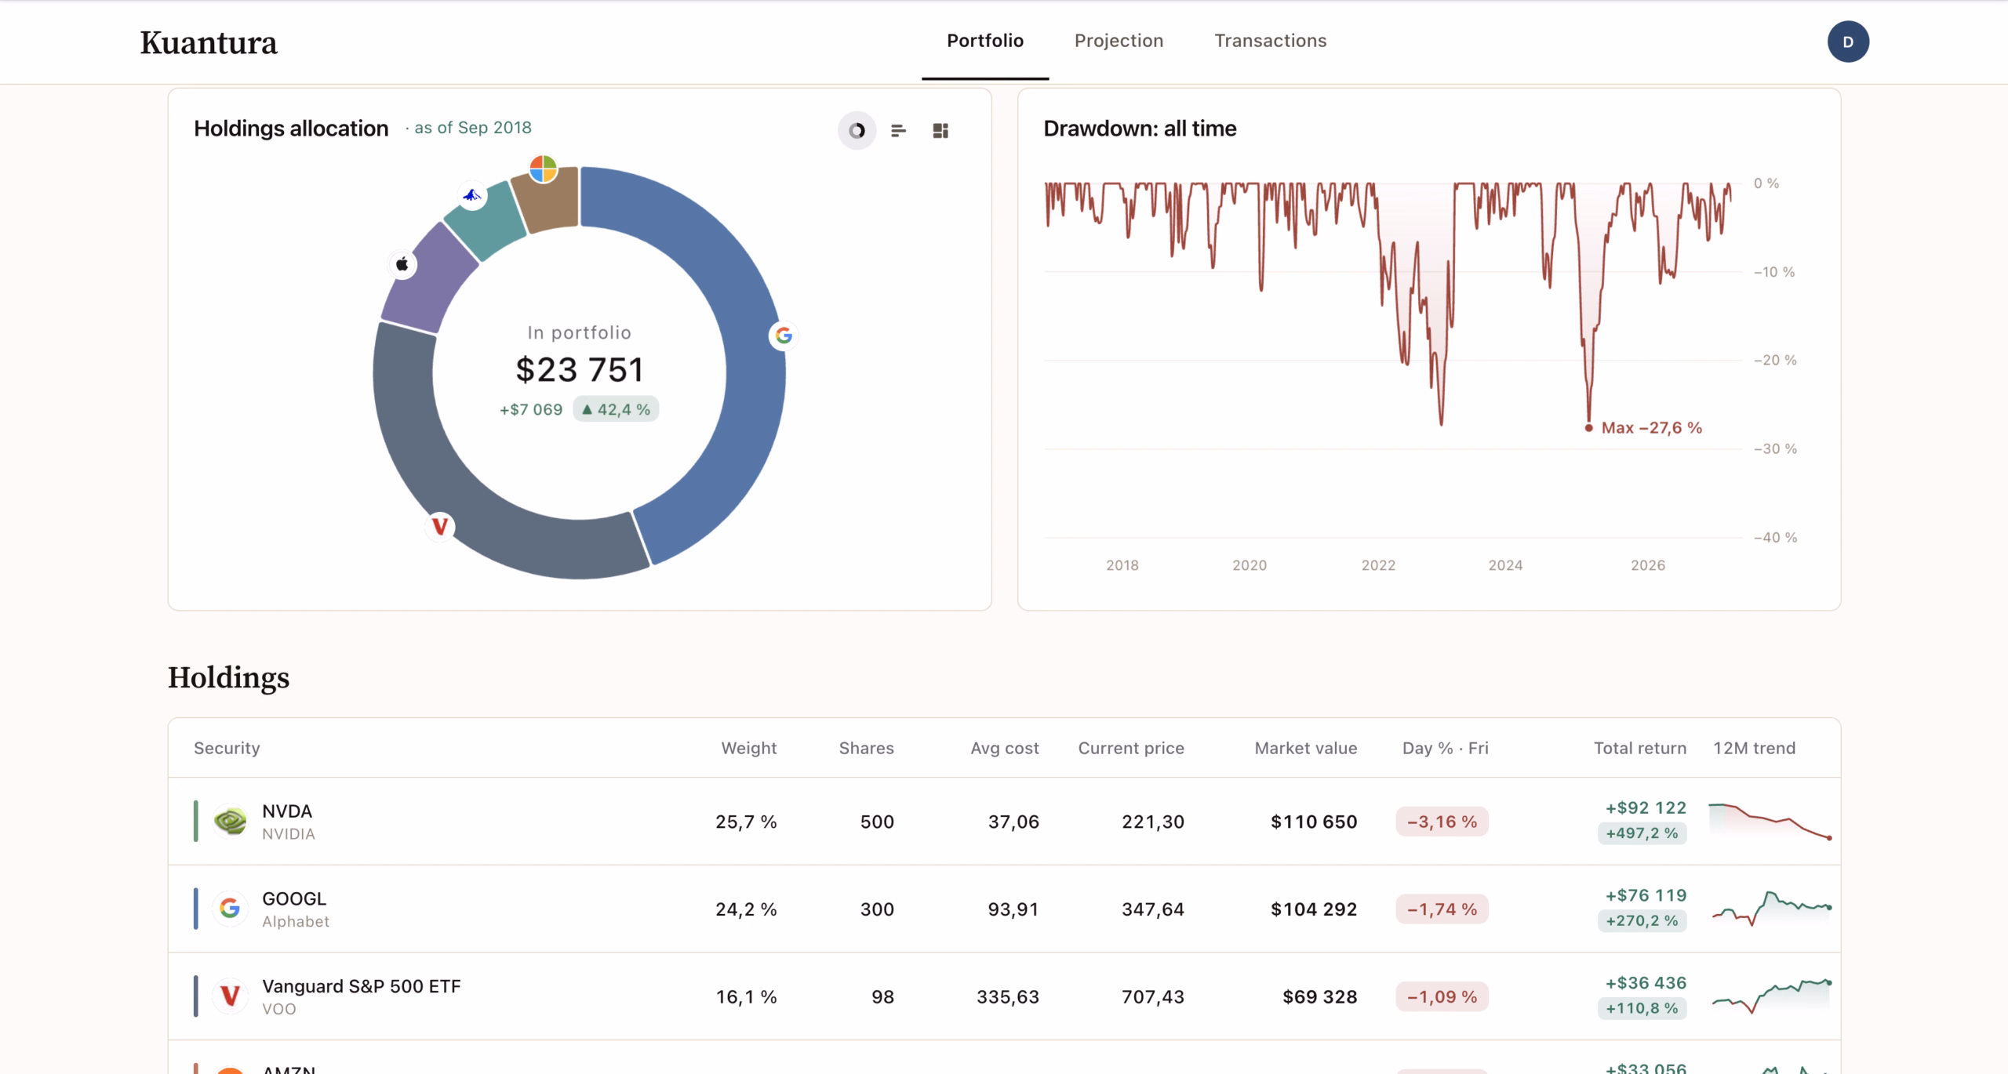Image resolution: width=2008 pixels, height=1074 pixels.
Task: Click the NVIDIA logo in holdings table
Action: 230,822
